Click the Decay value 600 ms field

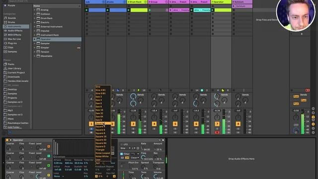tap(69, 163)
